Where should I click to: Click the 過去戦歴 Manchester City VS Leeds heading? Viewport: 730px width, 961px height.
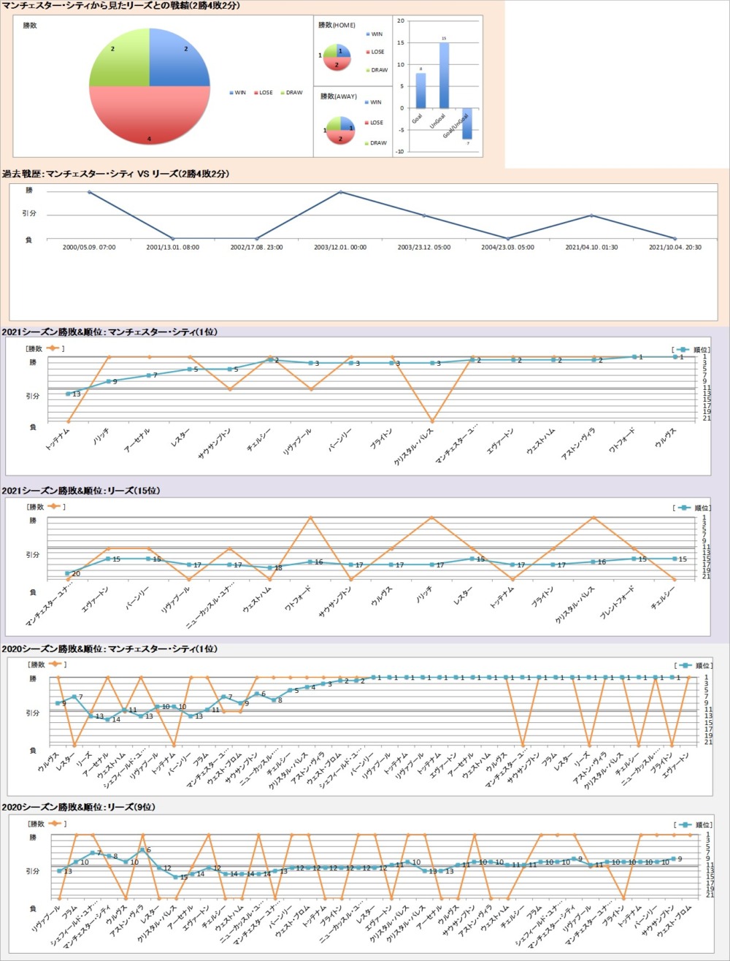[117, 174]
